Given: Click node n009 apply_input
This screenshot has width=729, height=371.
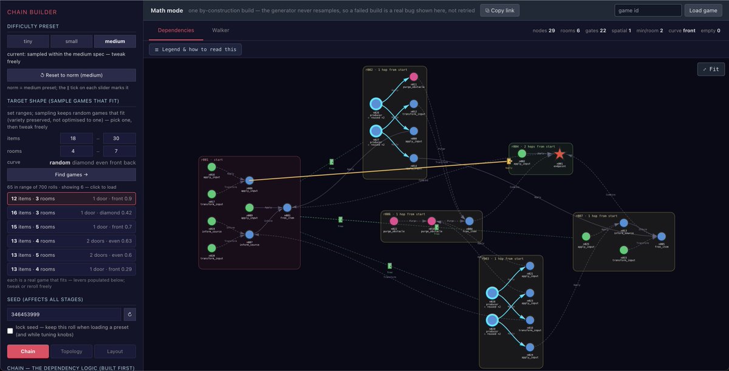Looking at the screenshot, I should click(249, 208).
